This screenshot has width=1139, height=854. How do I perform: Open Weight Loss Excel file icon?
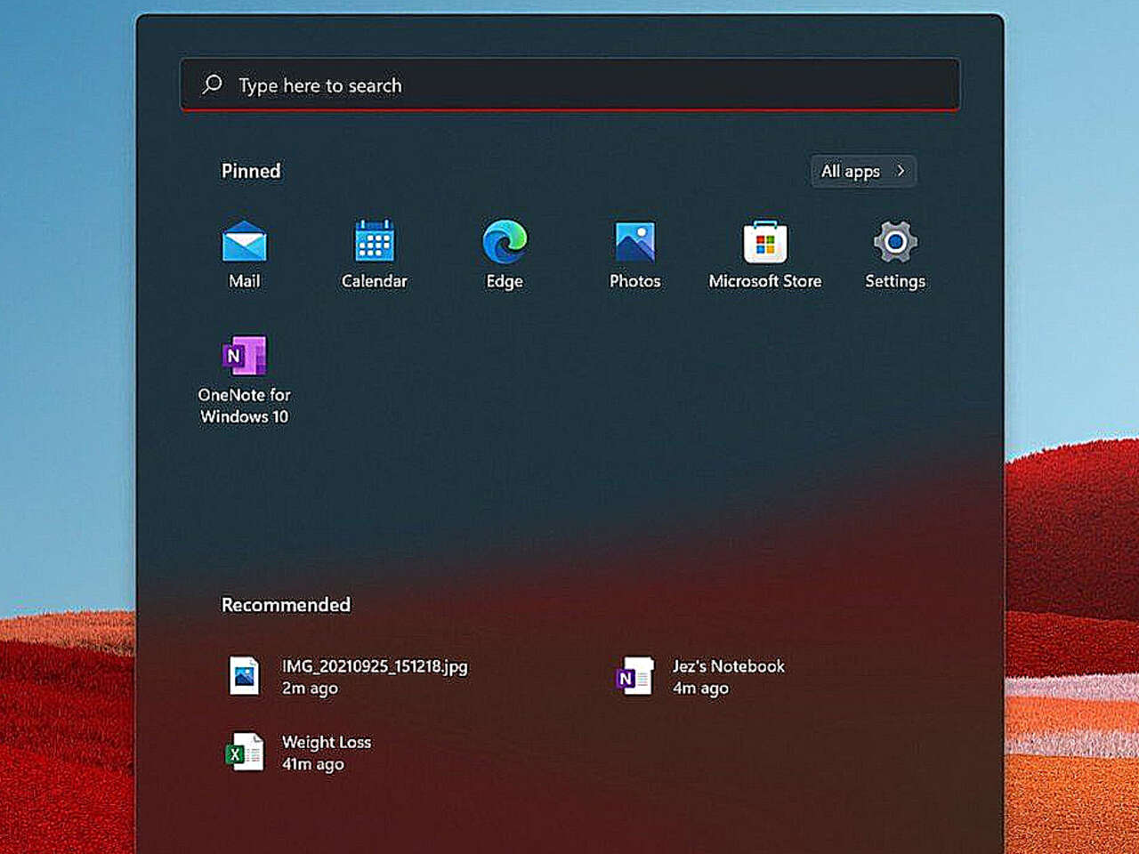pos(244,753)
